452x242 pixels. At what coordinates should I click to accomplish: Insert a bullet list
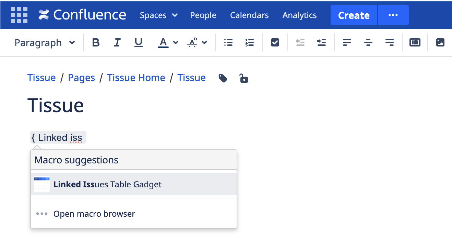coord(228,43)
